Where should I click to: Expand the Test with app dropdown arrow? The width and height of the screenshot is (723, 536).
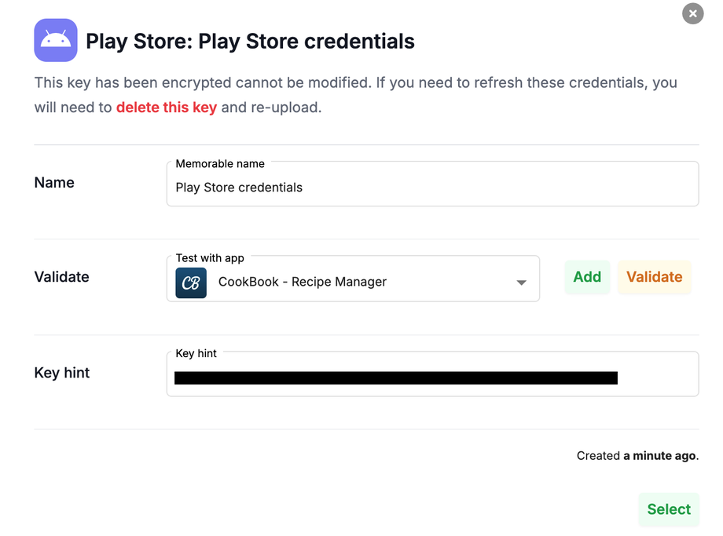[x=521, y=283]
